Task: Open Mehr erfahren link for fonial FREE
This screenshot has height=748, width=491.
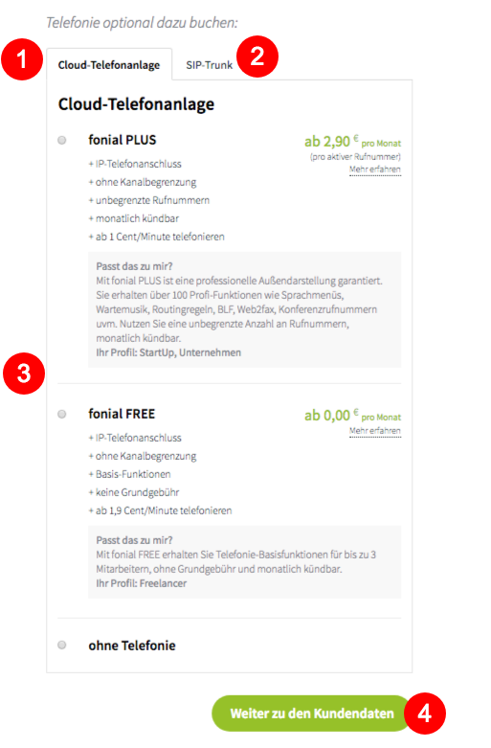Action: click(375, 431)
